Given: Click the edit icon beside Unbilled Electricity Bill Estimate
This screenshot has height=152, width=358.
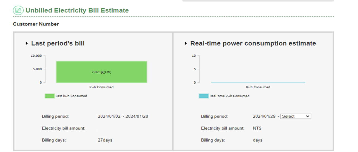Looking at the screenshot, I should tap(18, 11).
